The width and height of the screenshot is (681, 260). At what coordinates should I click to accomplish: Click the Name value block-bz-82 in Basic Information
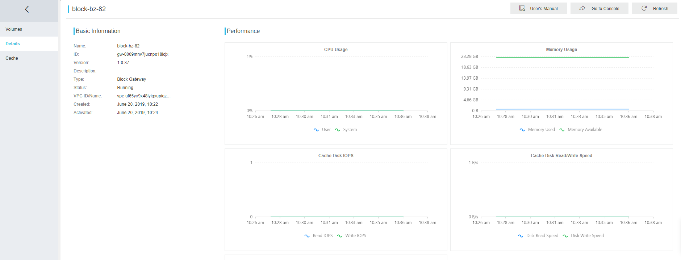tap(128, 46)
